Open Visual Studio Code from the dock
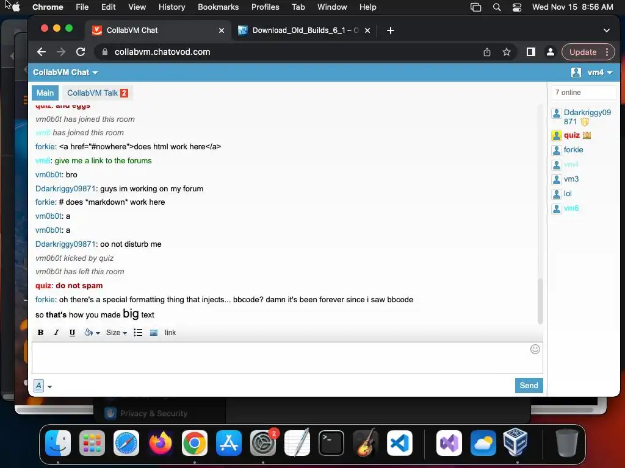This screenshot has height=468, width=625. pos(400,443)
